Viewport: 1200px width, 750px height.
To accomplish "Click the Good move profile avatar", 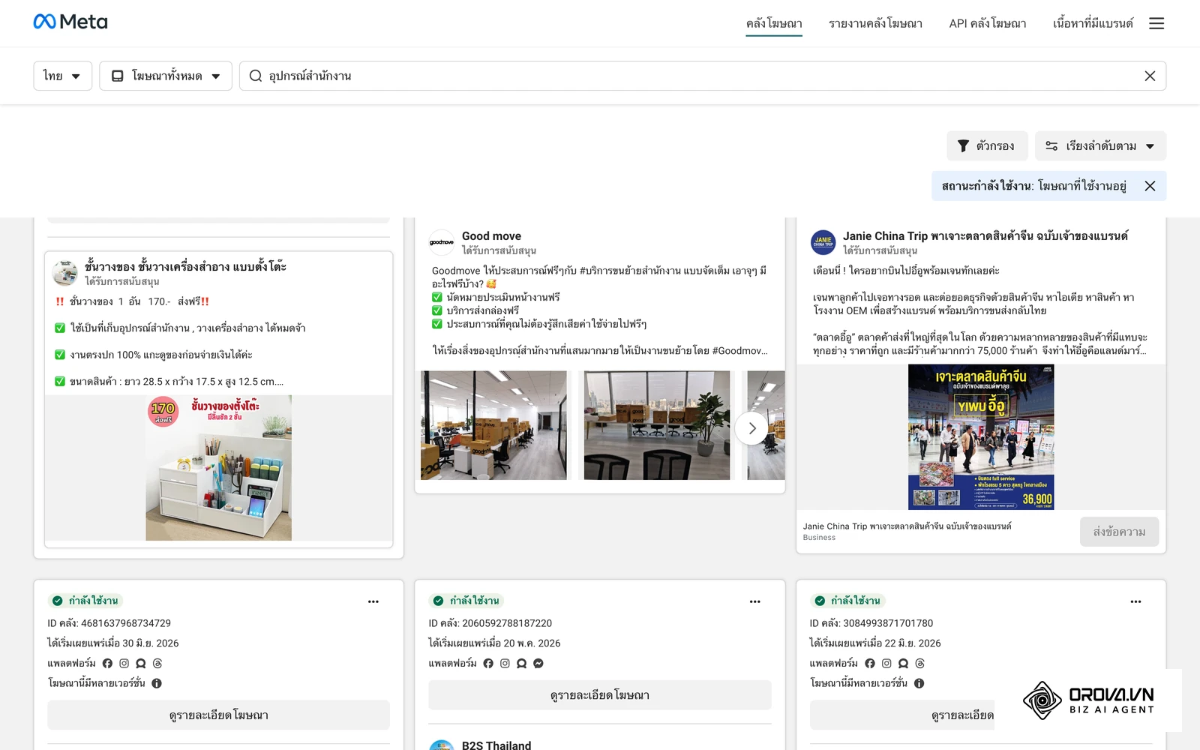I will (442, 242).
